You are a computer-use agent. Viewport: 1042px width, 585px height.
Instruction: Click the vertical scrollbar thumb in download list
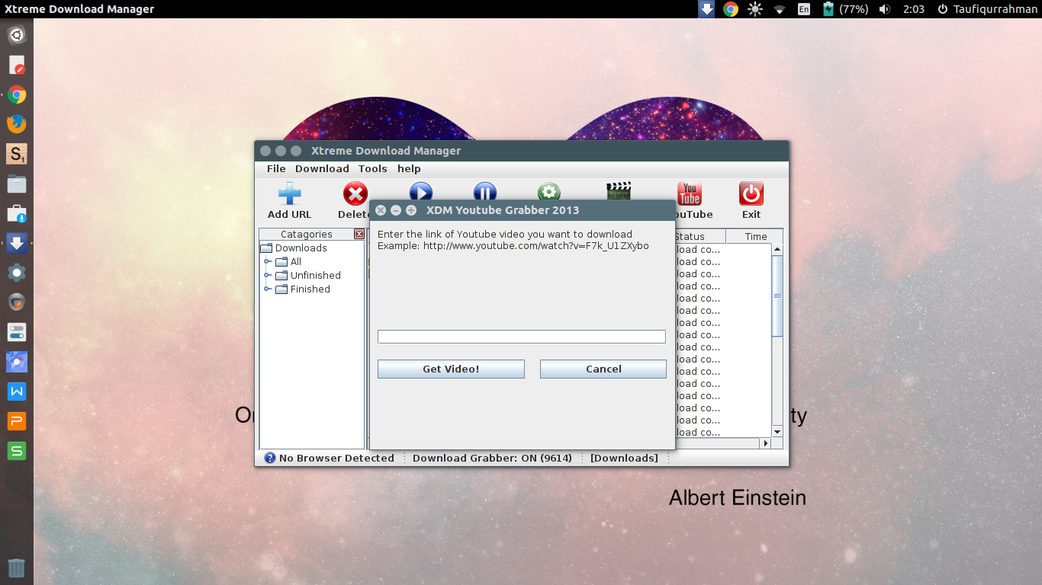777,296
